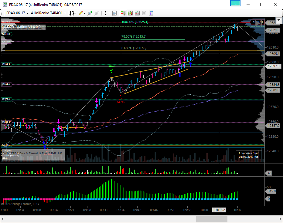Open the chart Properties icon
This screenshot has width=283, height=223.
tap(151, 13)
